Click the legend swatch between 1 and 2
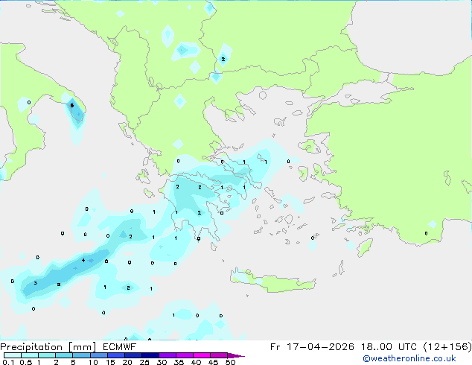The height and width of the screenshot is (365, 472). pyautogui.click(x=47, y=355)
